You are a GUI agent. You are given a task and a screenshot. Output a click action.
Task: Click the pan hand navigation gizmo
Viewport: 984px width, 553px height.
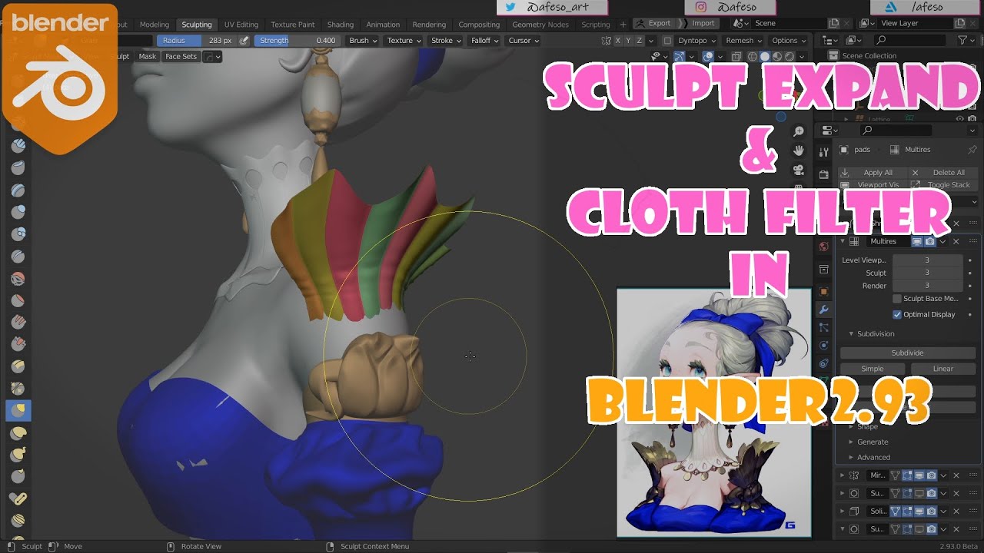(x=799, y=151)
